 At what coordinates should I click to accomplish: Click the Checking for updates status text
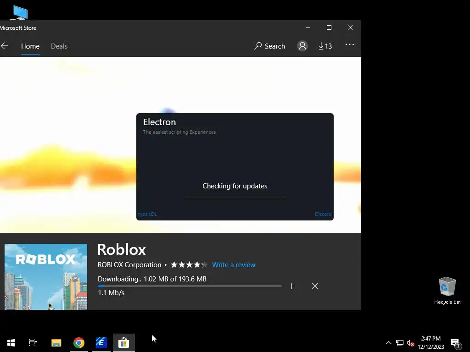(235, 186)
